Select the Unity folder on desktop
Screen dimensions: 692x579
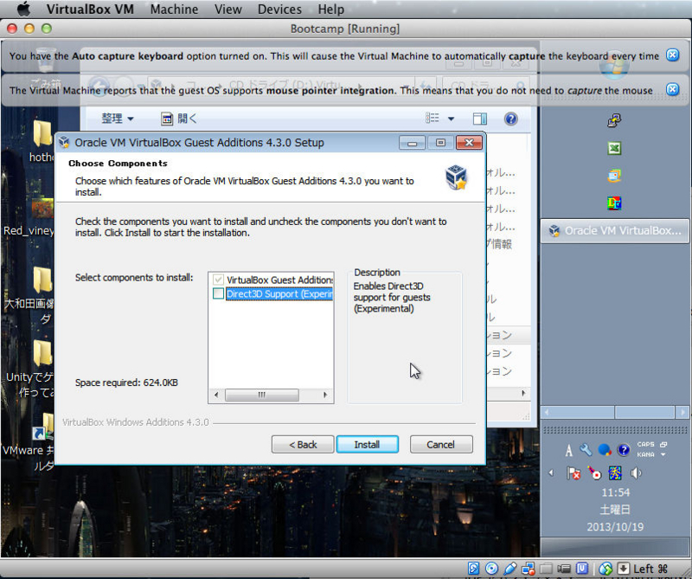[x=30, y=370]
